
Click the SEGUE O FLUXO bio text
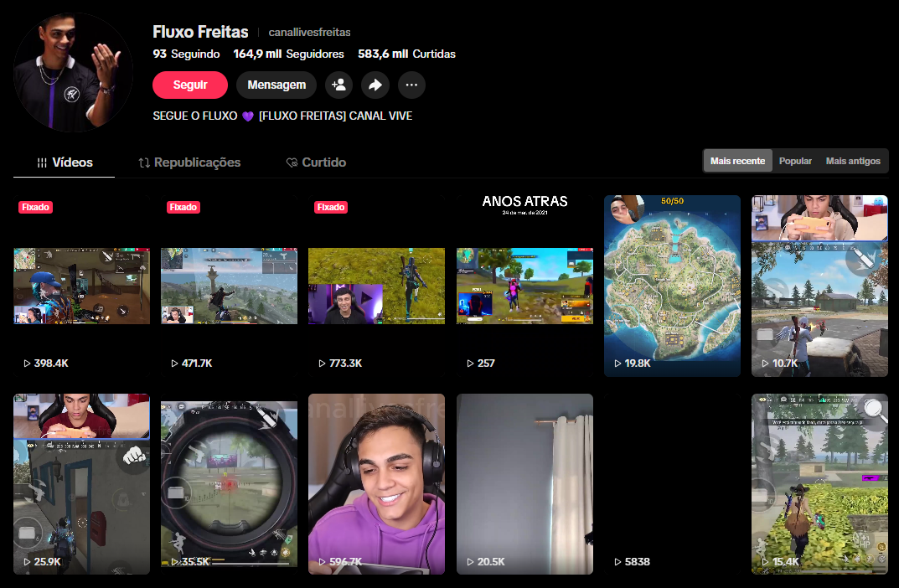pos(282,116)
